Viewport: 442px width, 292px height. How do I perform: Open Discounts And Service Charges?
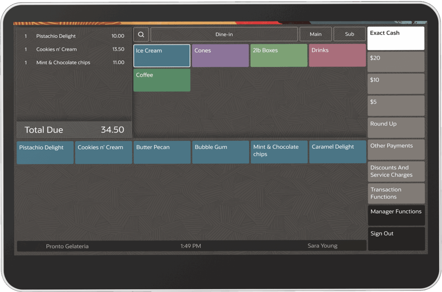pyautogui.click(x=396, y=171)
